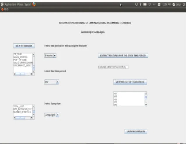Click EXTRACT FEATURES FOR THE GIVEN TIME PERIOD
The height and width of the screenshot is (144, 187).
click(123, 55)
